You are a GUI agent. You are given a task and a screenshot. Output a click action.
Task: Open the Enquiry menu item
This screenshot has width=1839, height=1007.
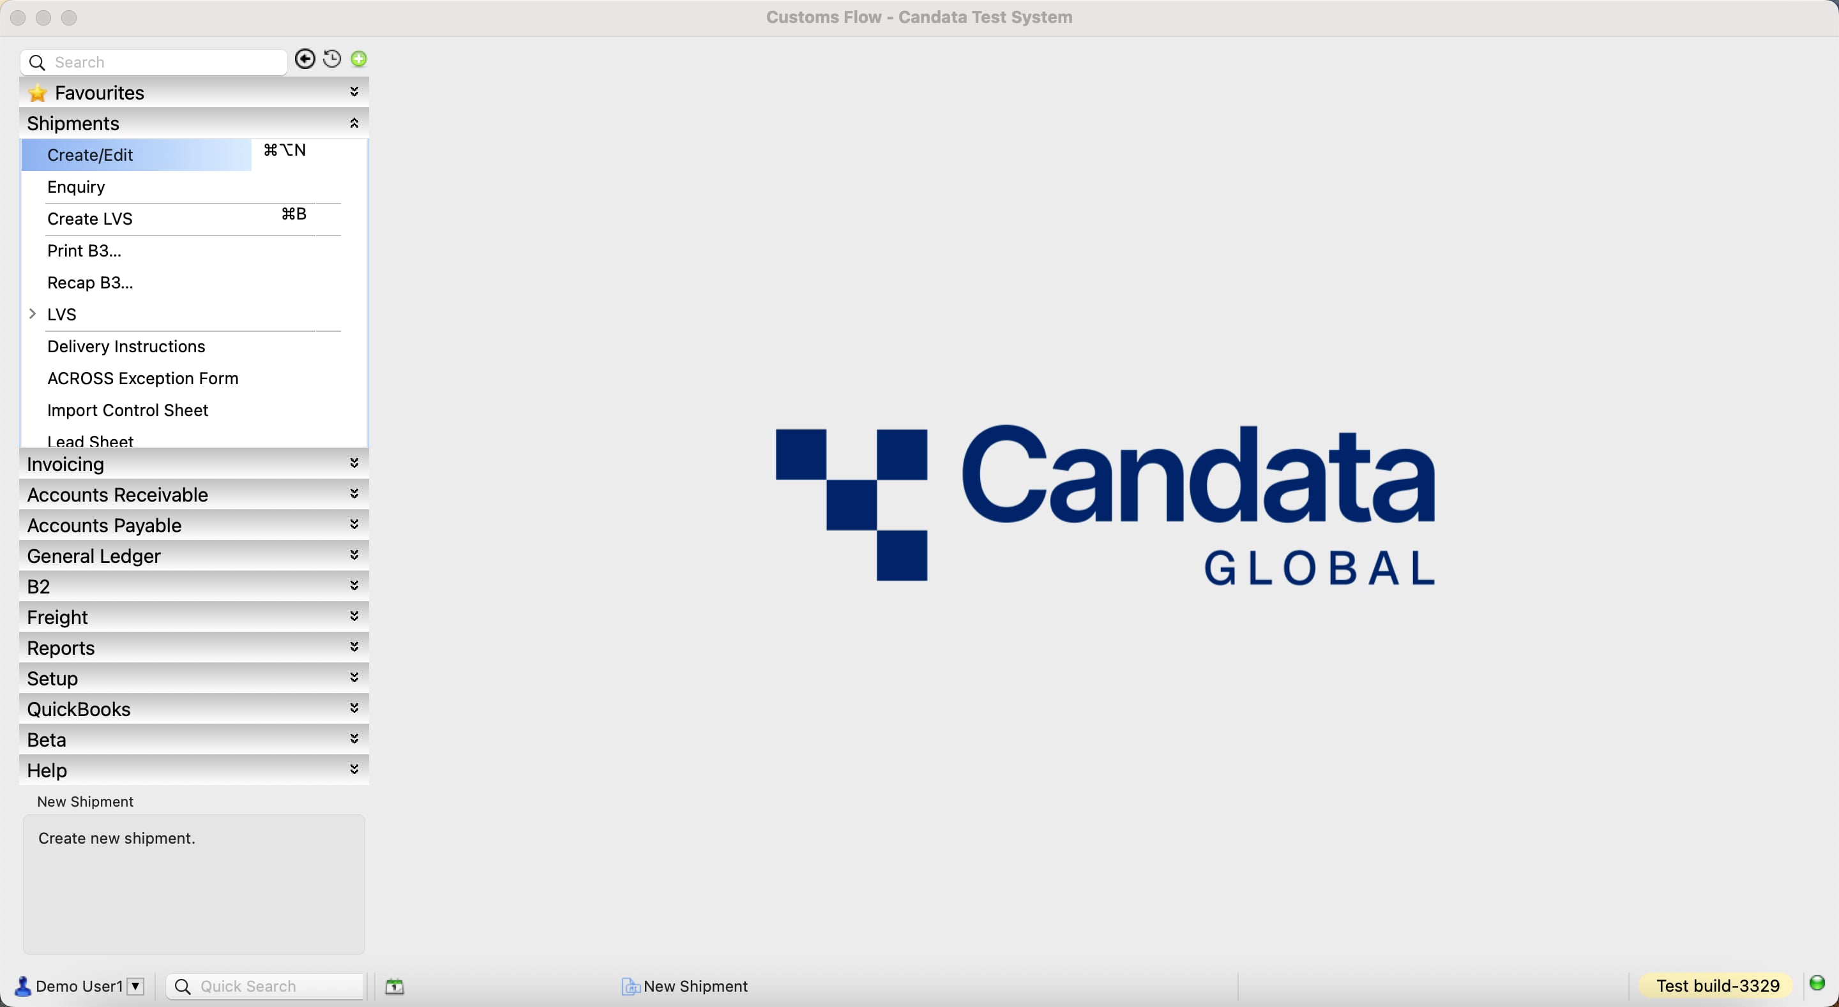[x=76, y=187]
